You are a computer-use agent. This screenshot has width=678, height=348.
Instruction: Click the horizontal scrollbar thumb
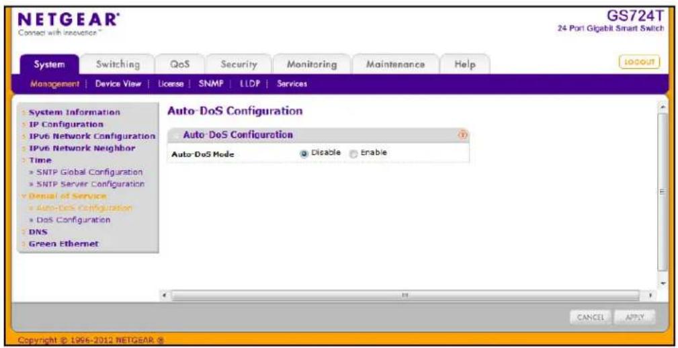[x=406, y=296]
